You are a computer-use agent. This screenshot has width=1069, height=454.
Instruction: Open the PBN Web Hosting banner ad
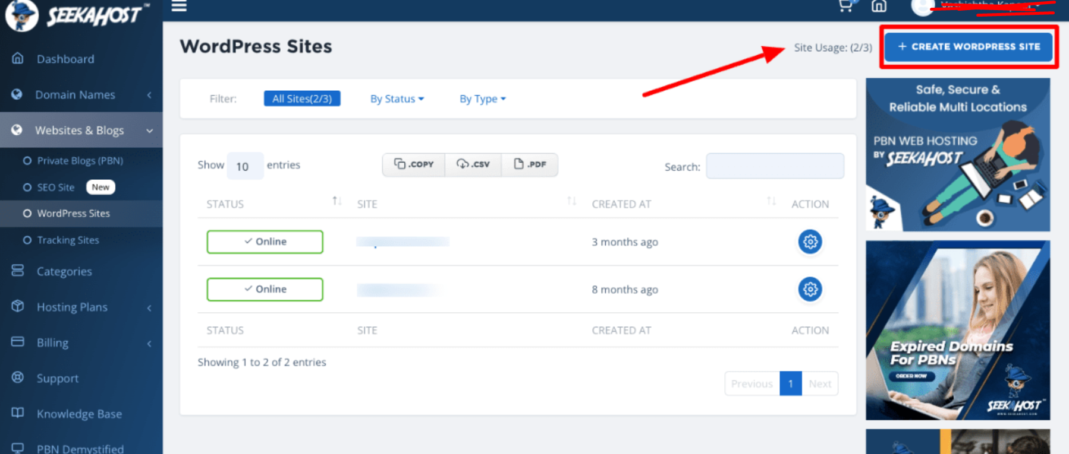pyautogui.click(x=958, y=154)
